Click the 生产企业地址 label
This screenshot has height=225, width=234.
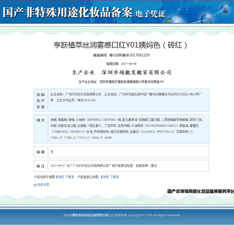(x=88, y=82)
